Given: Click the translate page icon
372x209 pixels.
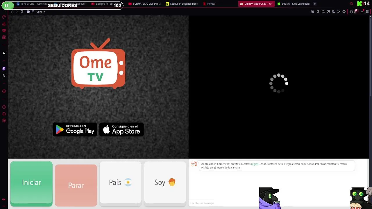Looking at the screenshot, I should (333, 12).
